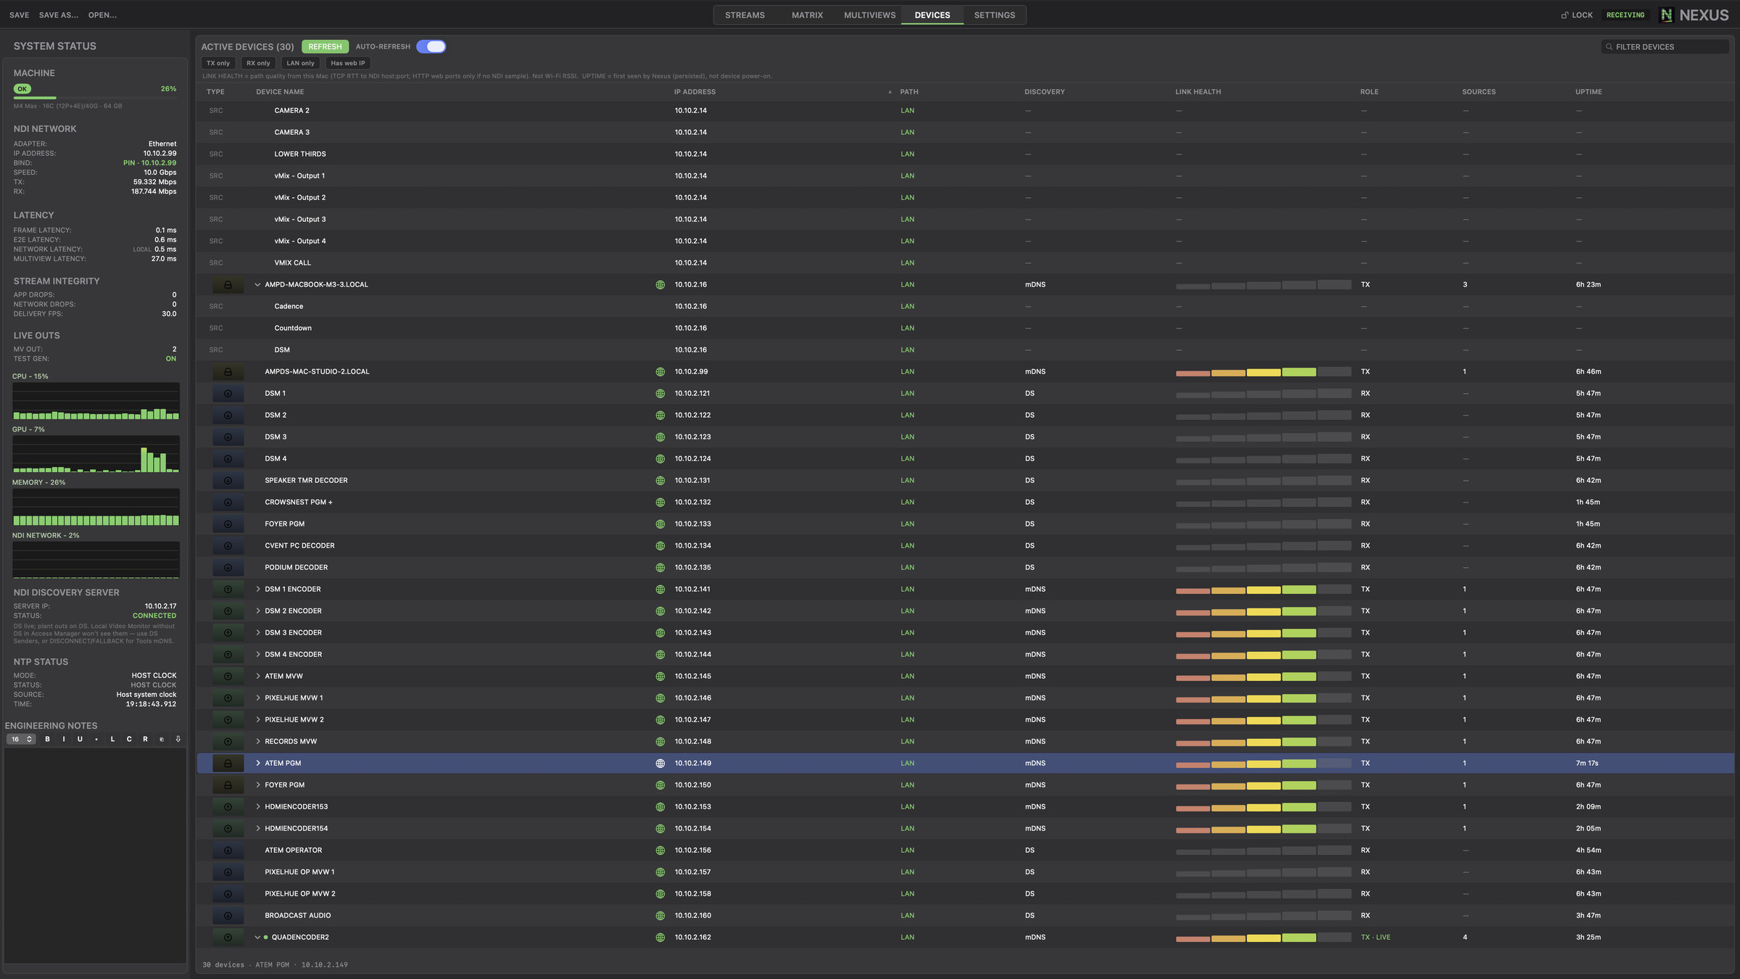Open text color picker in Engineering Notes
The image size is (1740, 979).
pos(162,739)
